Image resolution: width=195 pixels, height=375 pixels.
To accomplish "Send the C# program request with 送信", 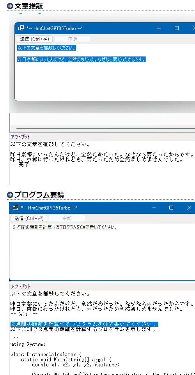I will [29, 218].
